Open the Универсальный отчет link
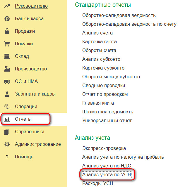The image size is (190, 187). pyautogui.click(x=107, y=121)
